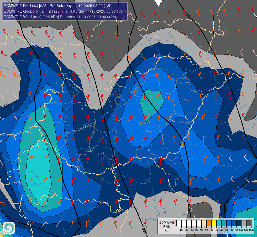The width and height of the screenshot is (257, 237).
Task: Select the ECMWF-E RHU (%) title line
Action: (x=58, y=6)
